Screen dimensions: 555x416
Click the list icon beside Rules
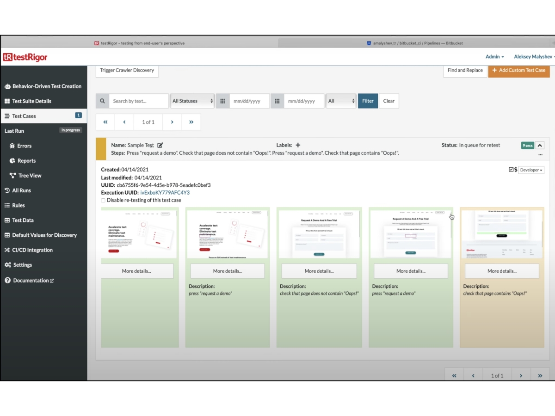(x=7, y=205)
